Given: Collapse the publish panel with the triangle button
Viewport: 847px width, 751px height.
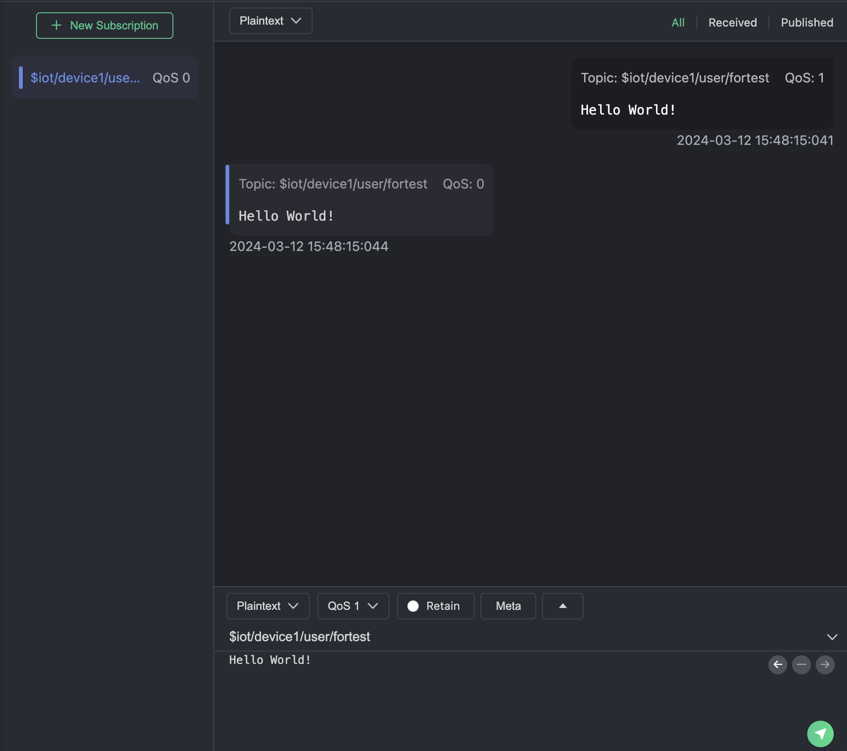Looking at the screenshot, I should pyautogui.click(x=562, y=606).
